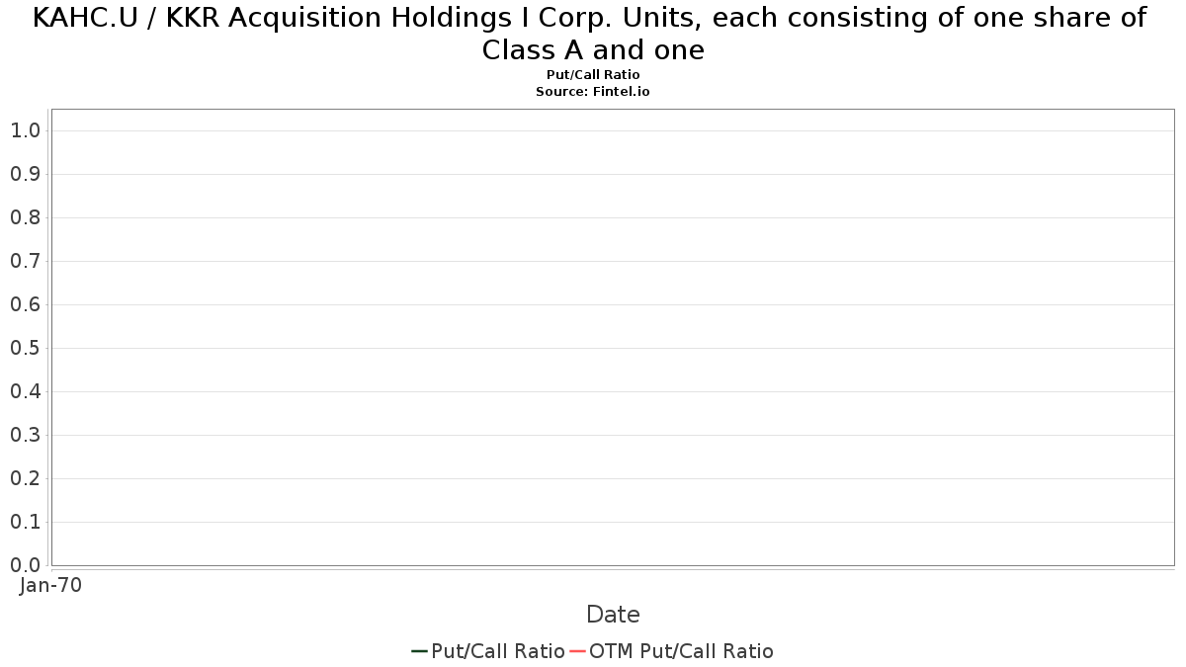1186x667 pixels.
Task: Click the Put/Call Ratio legend label
Action: pos(498,651)
